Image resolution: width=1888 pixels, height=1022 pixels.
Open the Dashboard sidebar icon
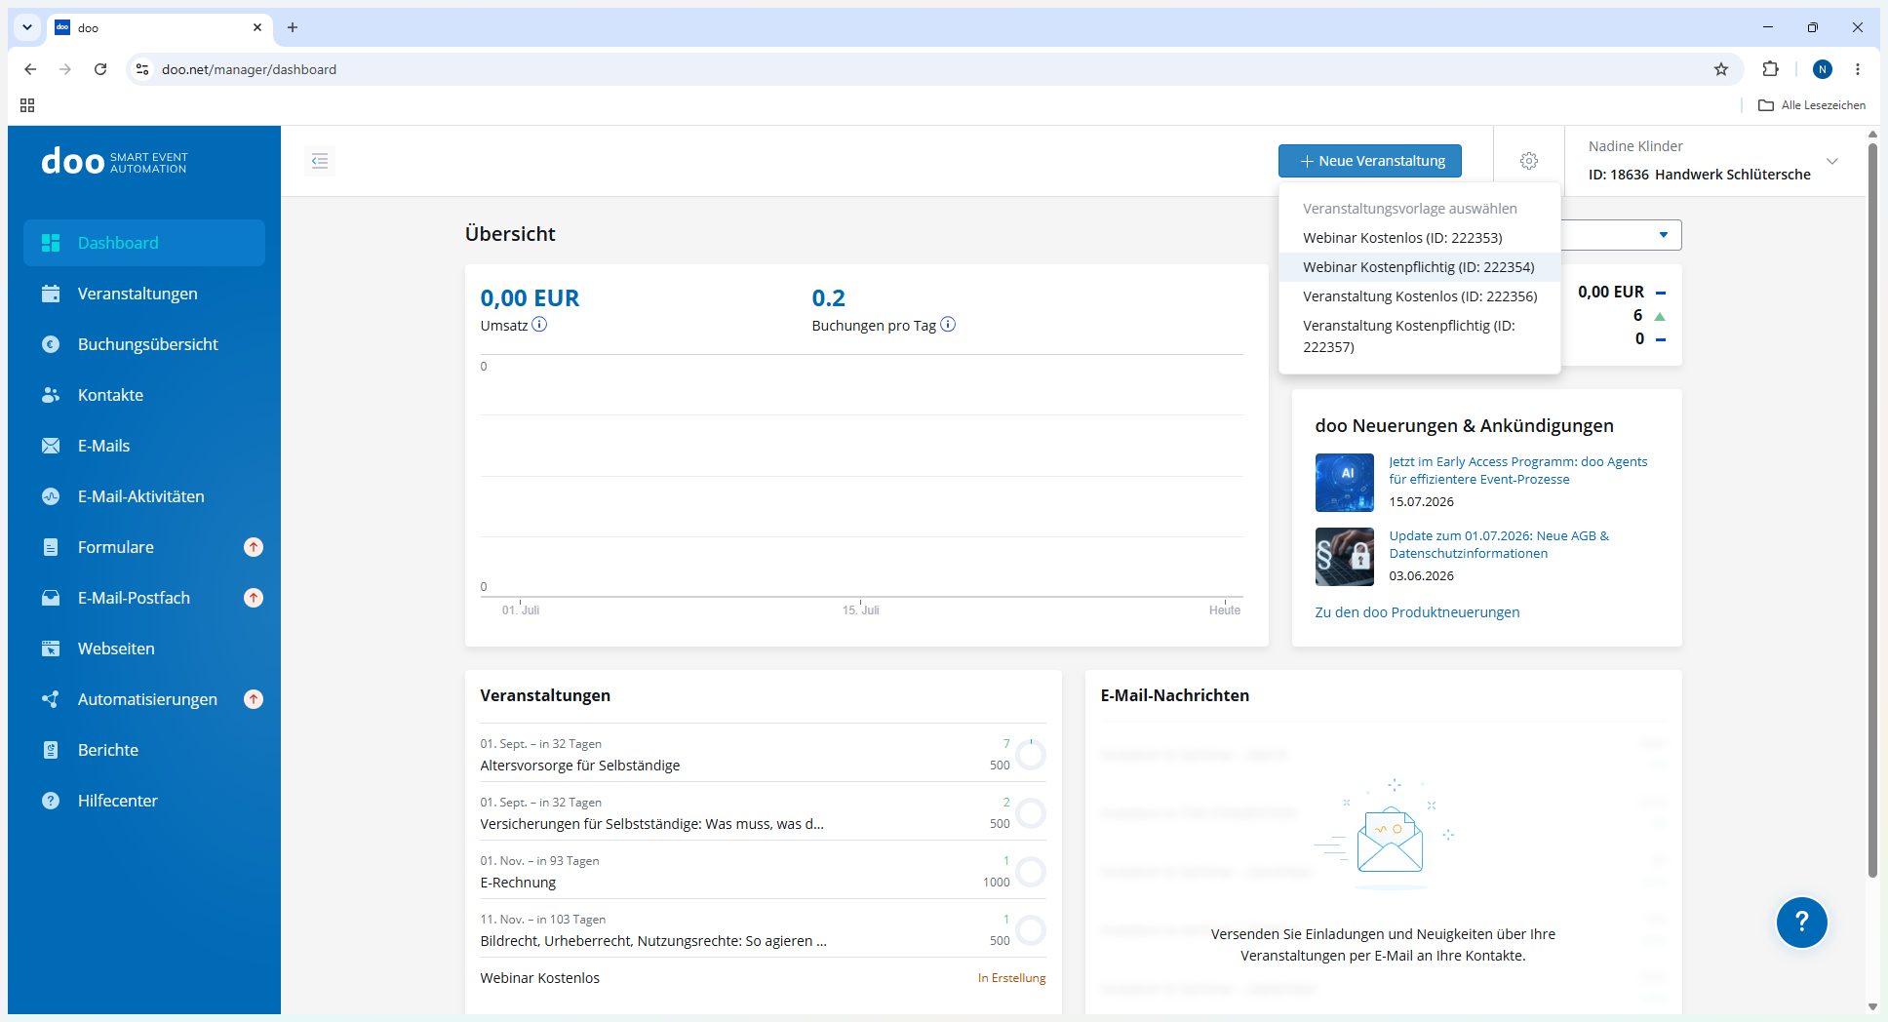coord(51,243)
